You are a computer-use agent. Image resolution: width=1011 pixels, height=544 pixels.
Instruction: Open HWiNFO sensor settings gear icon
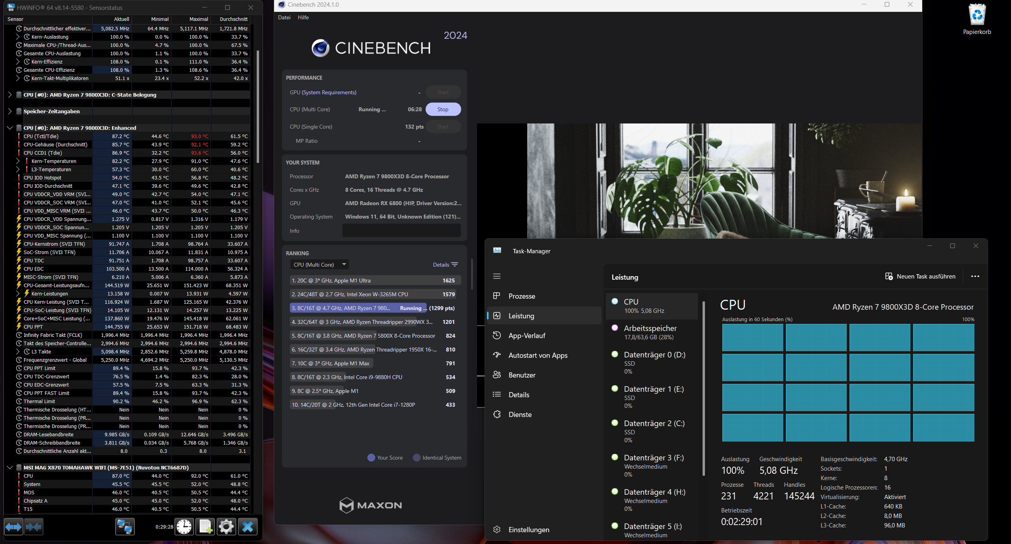pyautogui.click(x=226, y=527)
